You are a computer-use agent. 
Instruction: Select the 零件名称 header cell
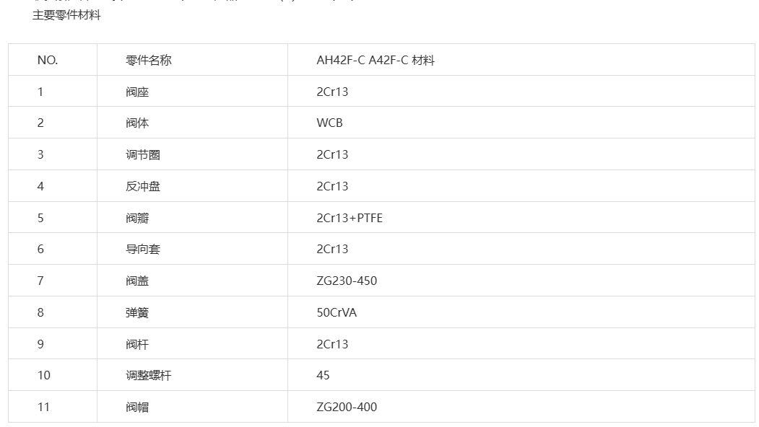coord(192,60)
